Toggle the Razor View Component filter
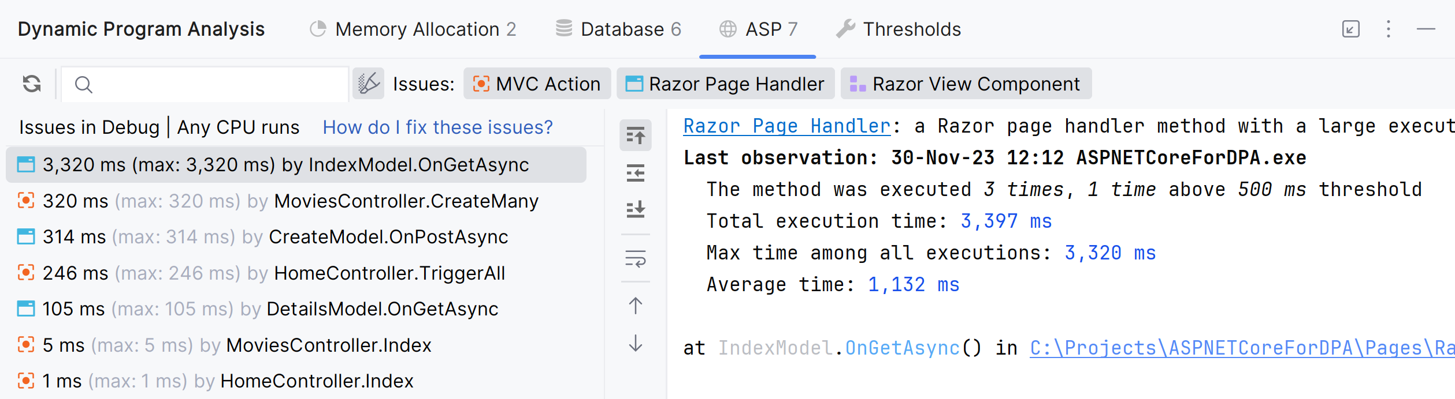Screen dimensions: 1455x399 pos(966,84)
